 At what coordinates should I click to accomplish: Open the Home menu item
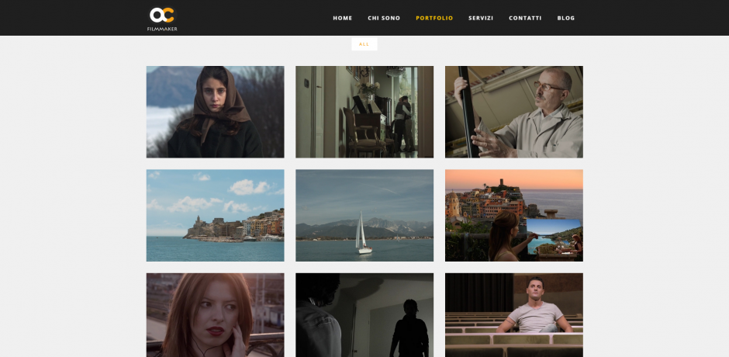pyautogui.click(x=342, y=18)
